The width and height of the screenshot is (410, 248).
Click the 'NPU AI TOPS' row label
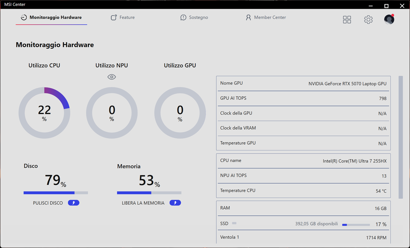tap(233, 175)
